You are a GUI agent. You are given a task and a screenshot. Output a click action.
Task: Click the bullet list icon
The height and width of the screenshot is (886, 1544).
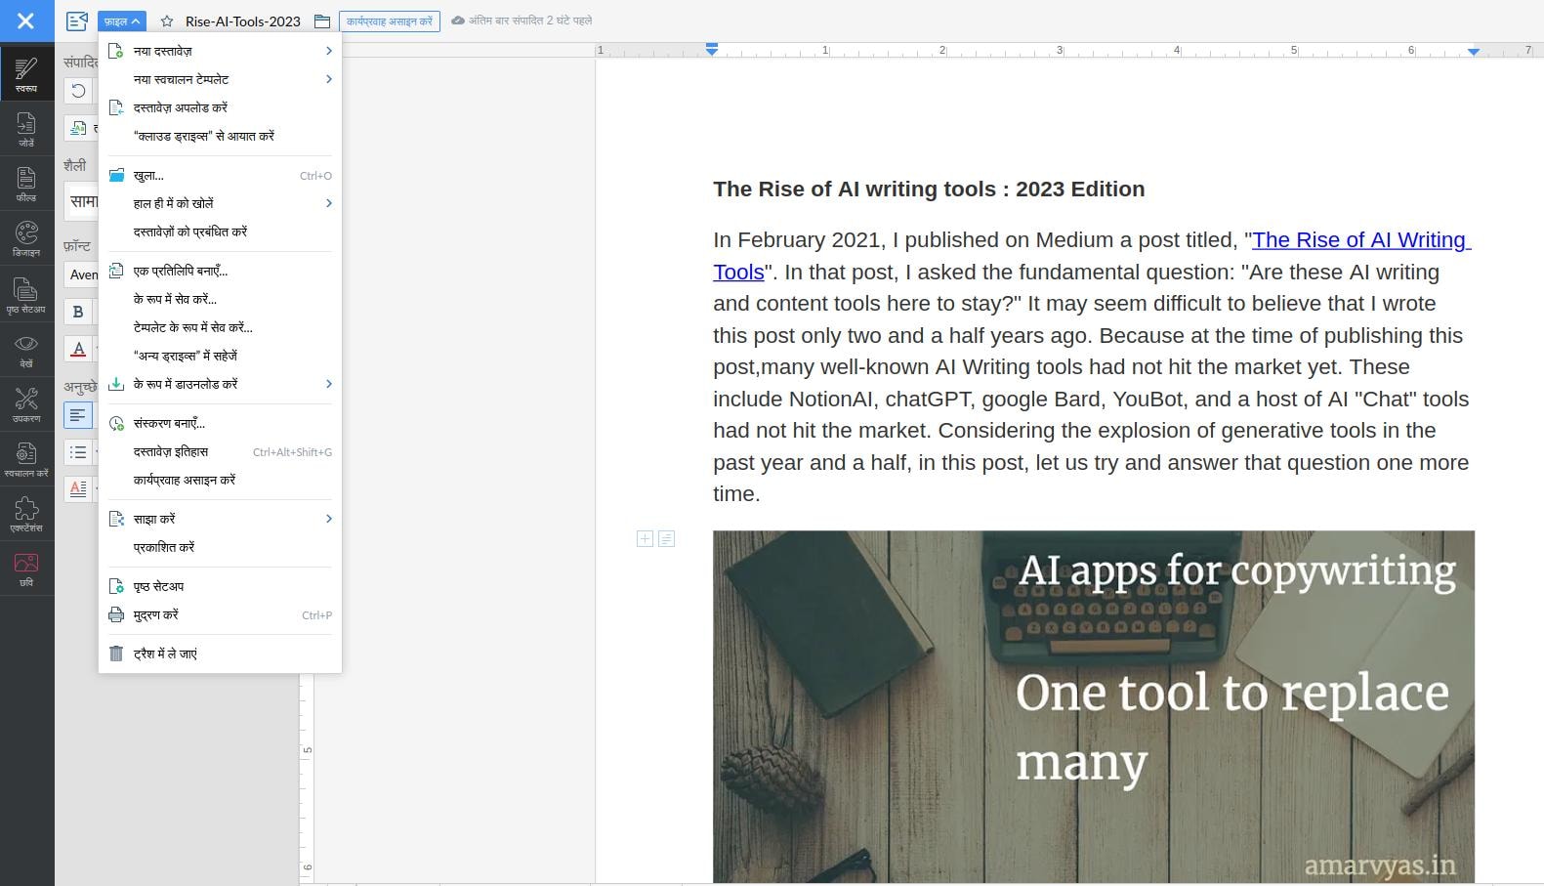pyautogui.click(x=78, y=452)
